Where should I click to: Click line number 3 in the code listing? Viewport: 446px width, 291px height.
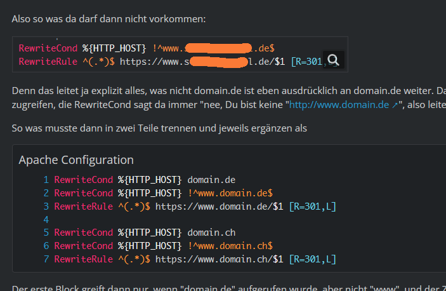coord(46,206)
